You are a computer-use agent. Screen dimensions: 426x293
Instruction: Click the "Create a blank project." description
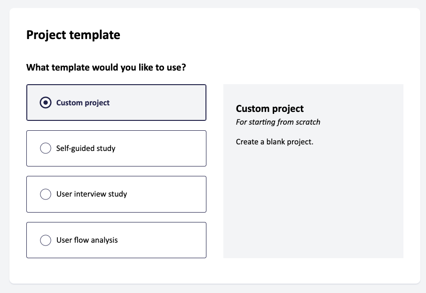(x=275, y=142)
